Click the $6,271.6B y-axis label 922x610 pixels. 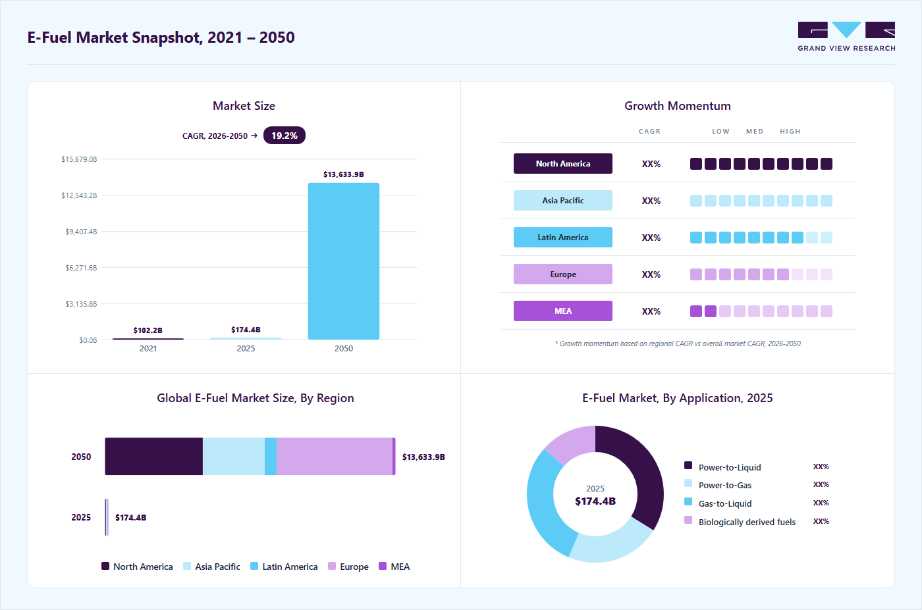pyautogui.click(x=81, y=268)
